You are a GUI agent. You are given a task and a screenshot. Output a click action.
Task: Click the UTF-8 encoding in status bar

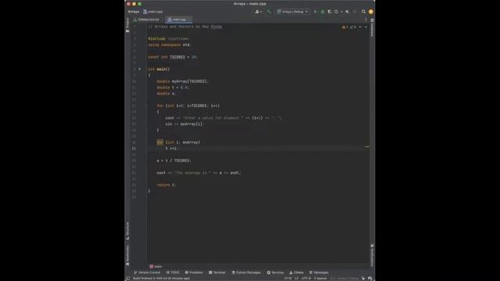[305, 278]
